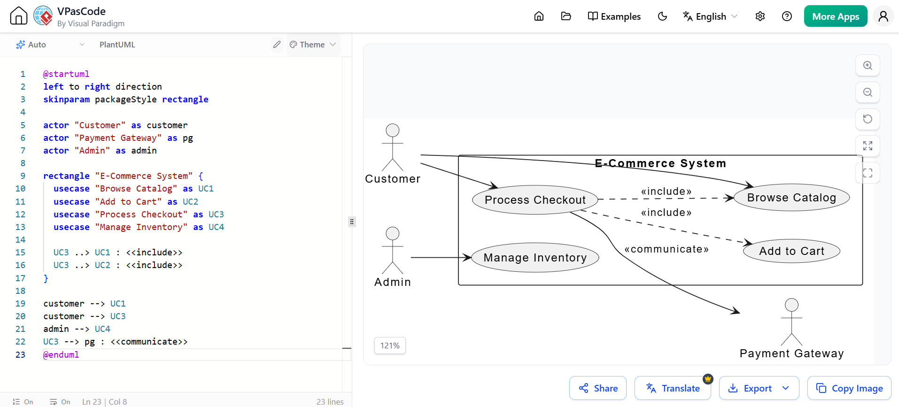The width and height of the screenshot is (899, 407).
Task: Click the @startuml line in the editor
Action: tap(66, 74)
